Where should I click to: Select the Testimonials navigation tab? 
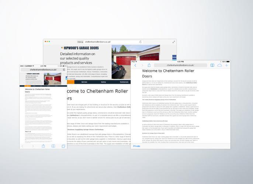point(124,82)
